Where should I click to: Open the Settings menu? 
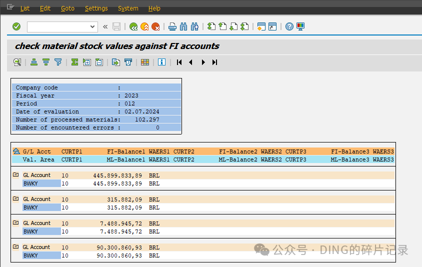pos(96,8)
